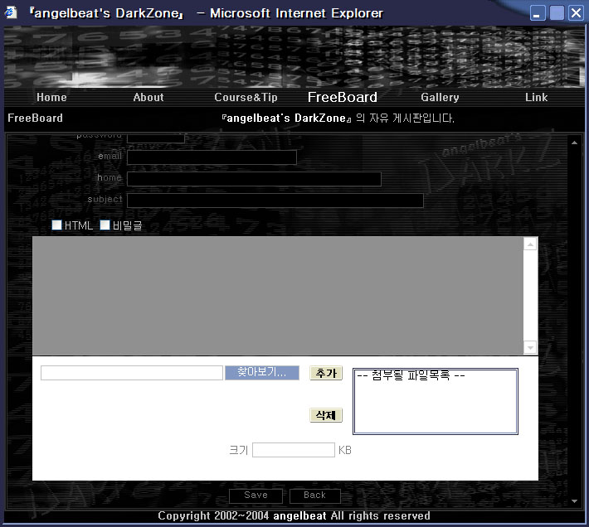Click the 삭제 delete file button
This screenshot has height=527, width=589.
[x=326, y=415]
